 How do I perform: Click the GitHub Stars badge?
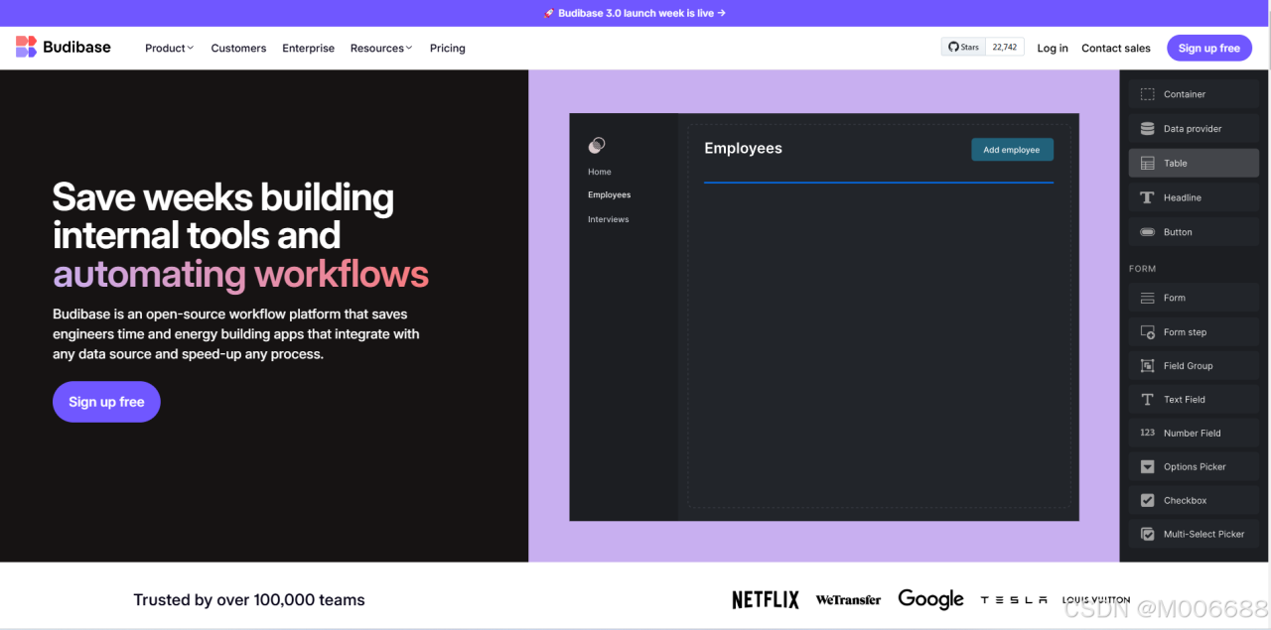coord(983,47)
